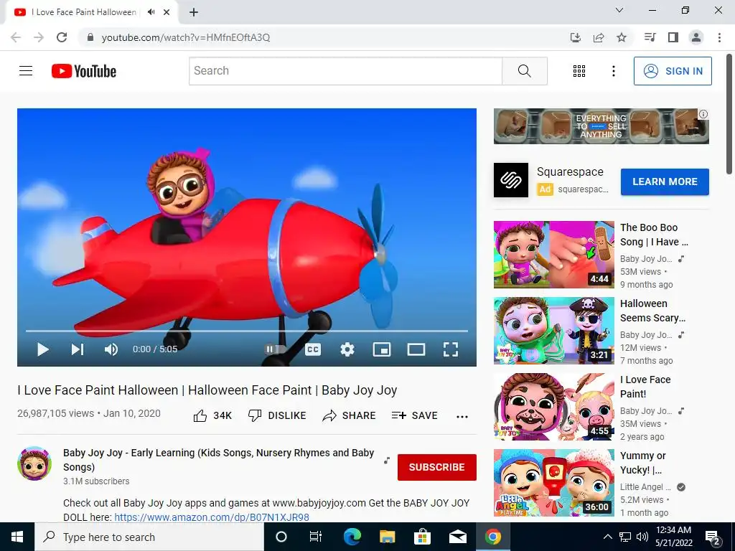
Task: Go to YouTube home via logo
Action: coord(84,71)
